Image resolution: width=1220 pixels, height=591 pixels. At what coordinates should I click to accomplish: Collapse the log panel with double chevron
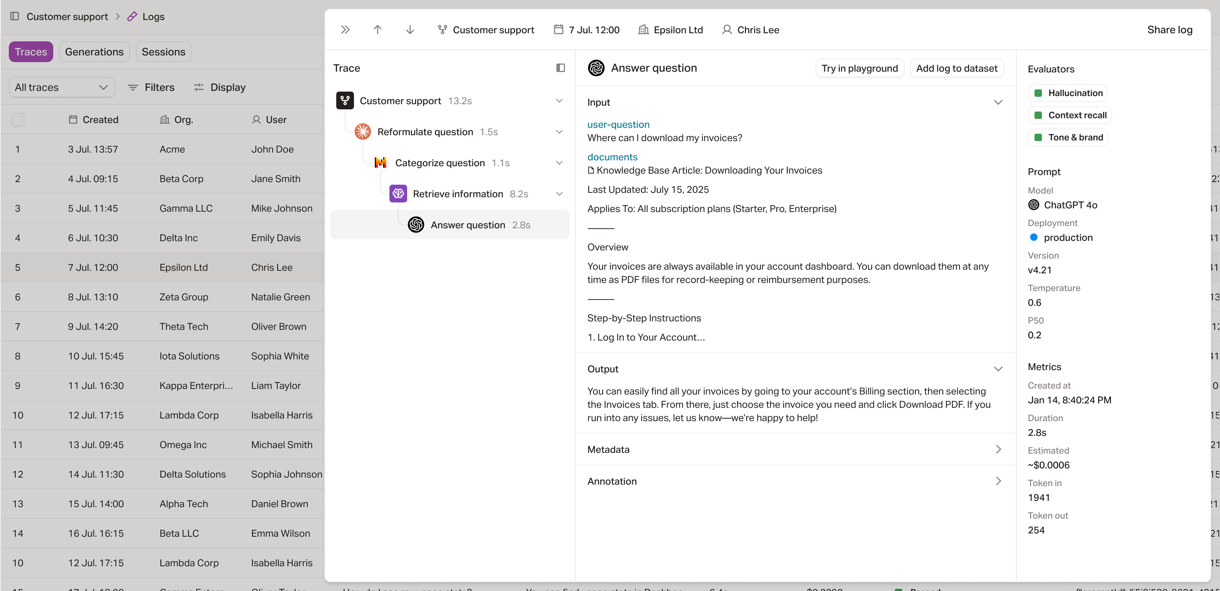tap(345, 30)
